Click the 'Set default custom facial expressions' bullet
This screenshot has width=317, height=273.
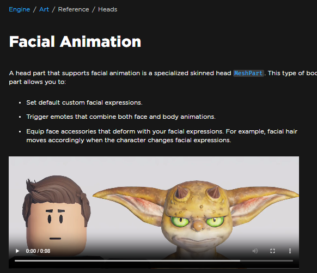pos(84,102)
